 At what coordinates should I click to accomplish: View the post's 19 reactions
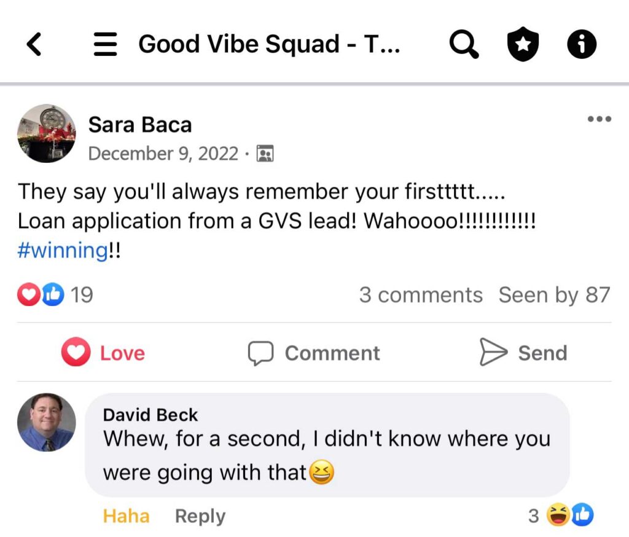point(55,295)
